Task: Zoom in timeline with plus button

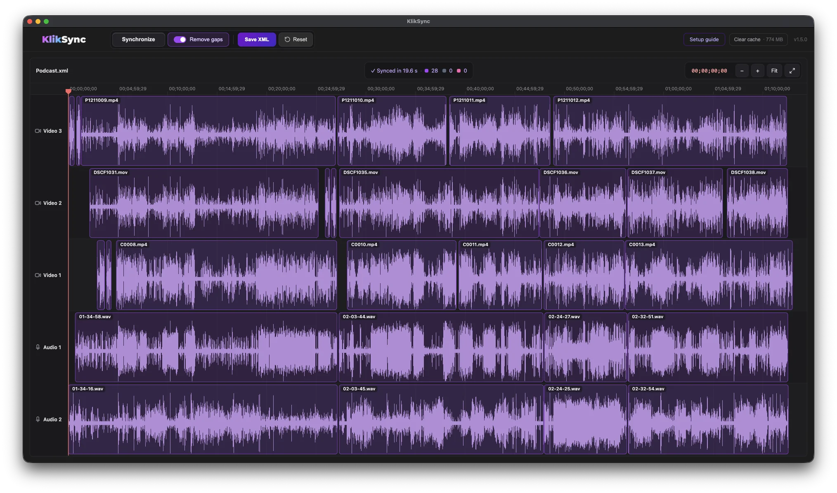Action: [x=757, y=71]
